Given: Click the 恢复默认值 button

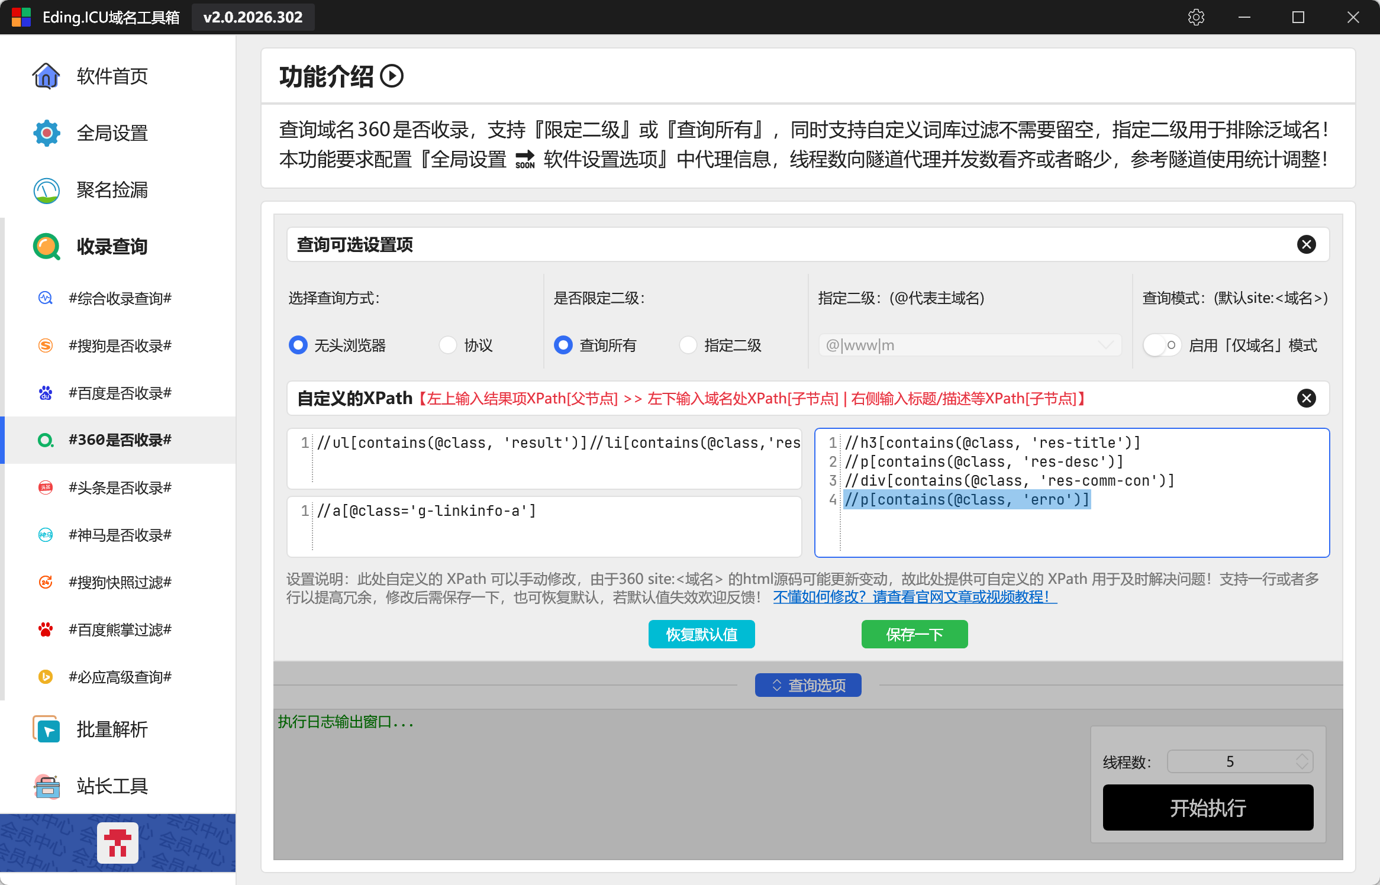Looking at the screenshot, I should [x=701, y=634].
